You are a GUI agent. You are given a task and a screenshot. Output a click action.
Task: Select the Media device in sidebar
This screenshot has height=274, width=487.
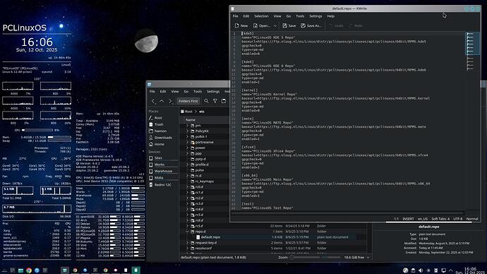(x=163, y=178)
